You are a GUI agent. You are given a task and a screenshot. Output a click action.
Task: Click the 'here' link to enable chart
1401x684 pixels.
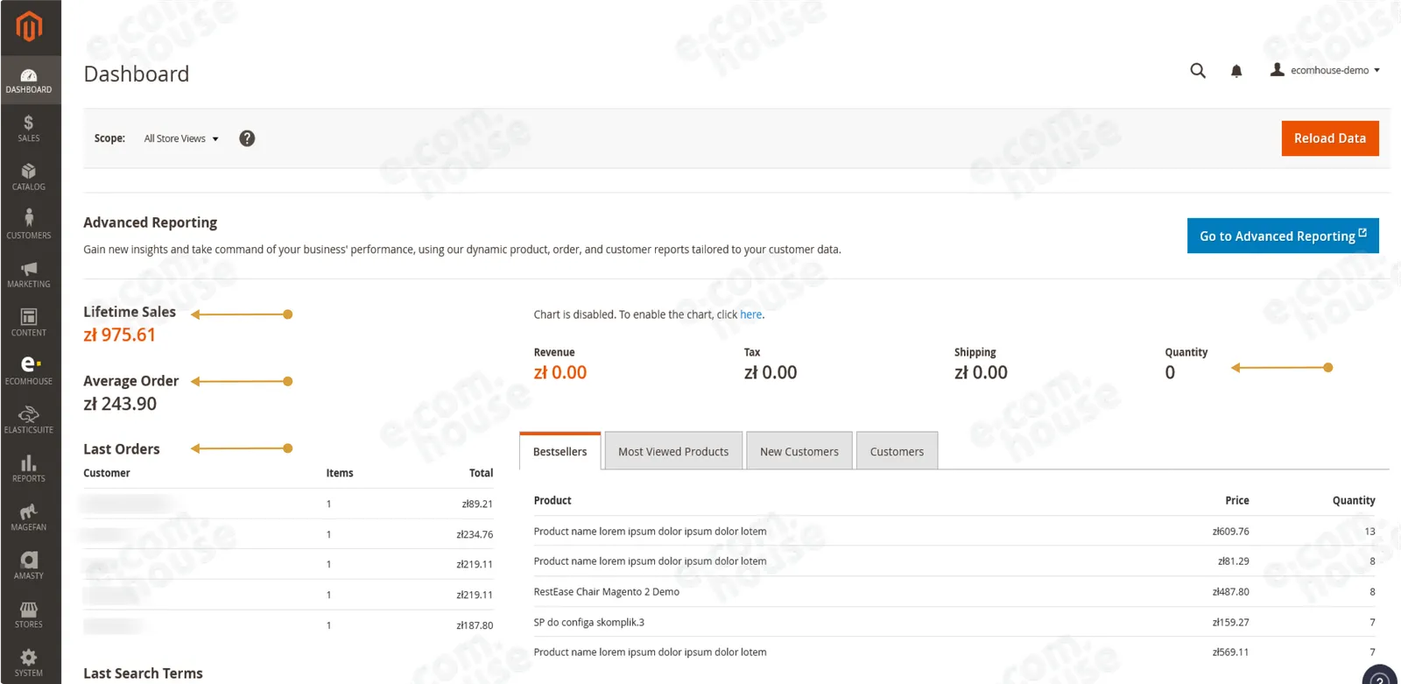click(x=750, y=314)
